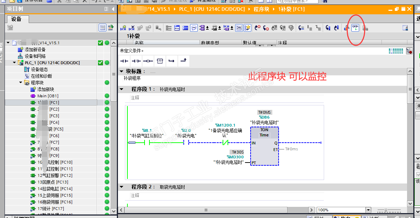This screenshot has width=420, height=218.
Task: Open 添加新设备 in project tree
Action: 35,50
